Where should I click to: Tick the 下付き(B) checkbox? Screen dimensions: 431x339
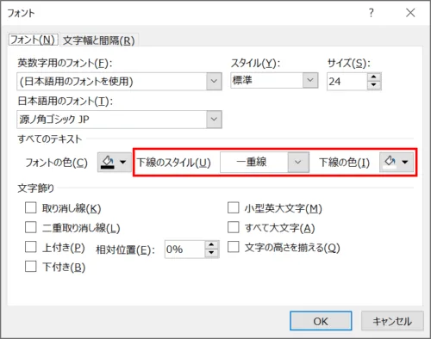pyautogui.click(x=31, y=267)
